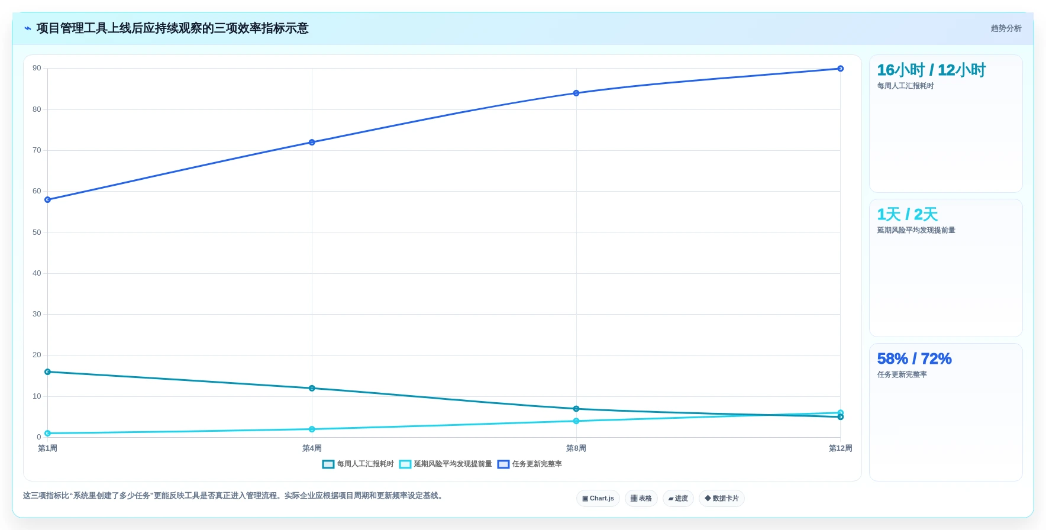Click 延期风险平均发现提前量 legend color box

[405, 464]
